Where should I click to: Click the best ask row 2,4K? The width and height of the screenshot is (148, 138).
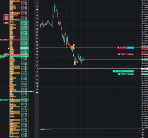[19, 55]
